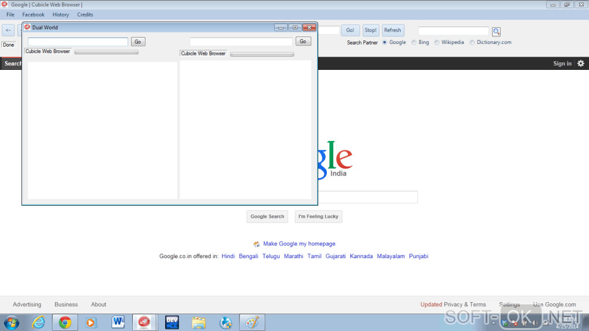This screenshot has width=589, height=331.
Task: Click Make Google my homepage link
Action: coord(299,244)
